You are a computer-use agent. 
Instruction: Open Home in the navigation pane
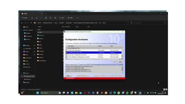tap(26, 27)
